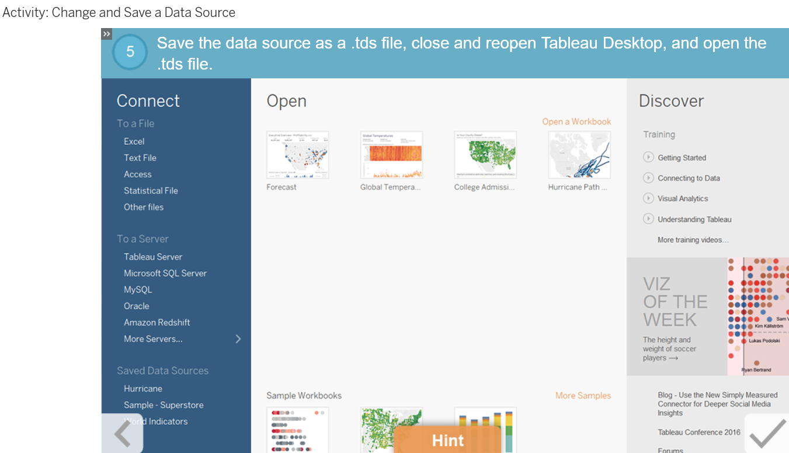Click the Open a Workbook link
Image resolution: width=789 pixels, height=453 pixels.
pos(576,122)
